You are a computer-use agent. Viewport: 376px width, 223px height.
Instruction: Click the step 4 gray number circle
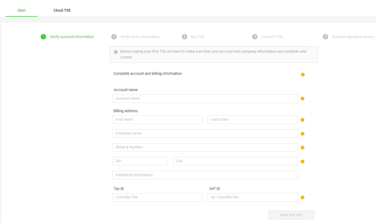pos(255,37)
